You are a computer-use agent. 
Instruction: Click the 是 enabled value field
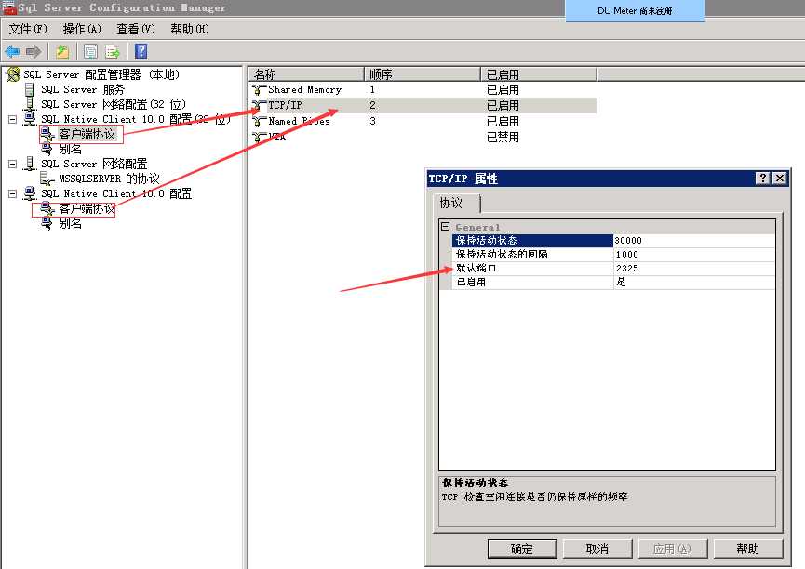pos(694,282)
